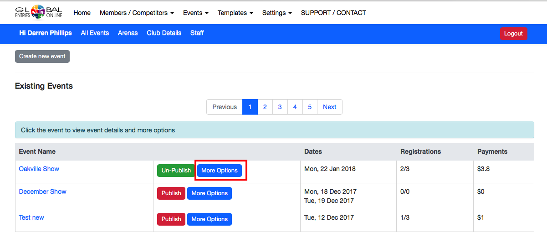547x232 pixels.
Task: Open the Templates dropdown menu
Action: click(x=235, y=13)
